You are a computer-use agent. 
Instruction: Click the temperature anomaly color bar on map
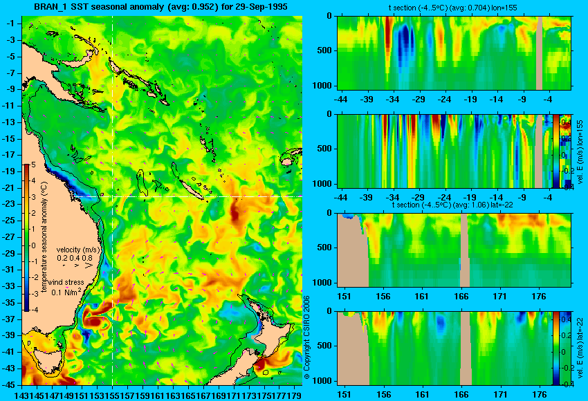pyautogui.click(x=27, y=238)
